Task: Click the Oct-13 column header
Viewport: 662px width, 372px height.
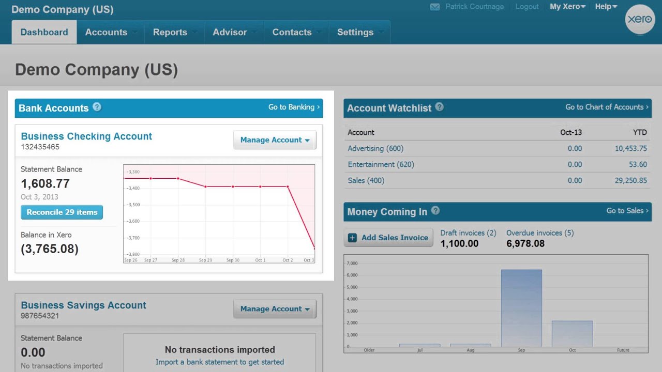Action: coord(571,132)
